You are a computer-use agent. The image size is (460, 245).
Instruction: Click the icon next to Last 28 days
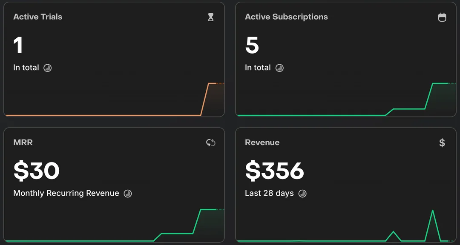coord(302,194)
